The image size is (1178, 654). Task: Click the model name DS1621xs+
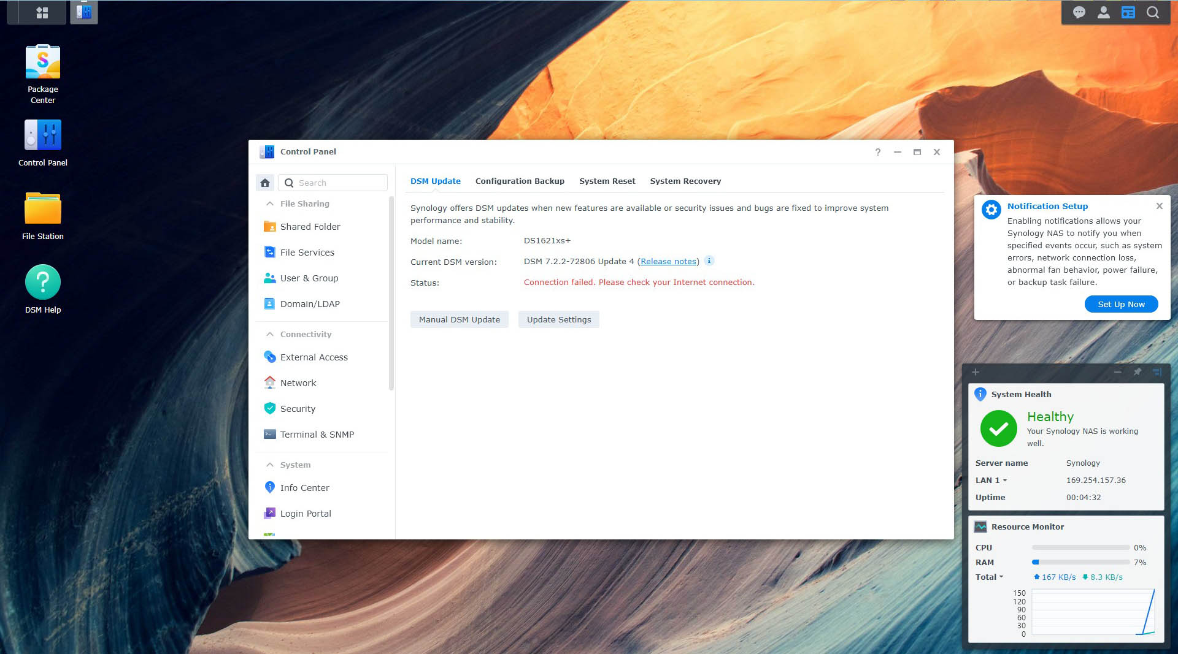pos(547,241)
